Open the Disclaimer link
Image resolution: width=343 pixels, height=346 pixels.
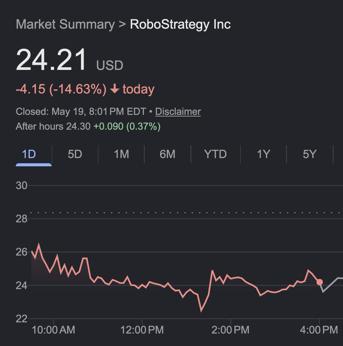click(178, 112)
